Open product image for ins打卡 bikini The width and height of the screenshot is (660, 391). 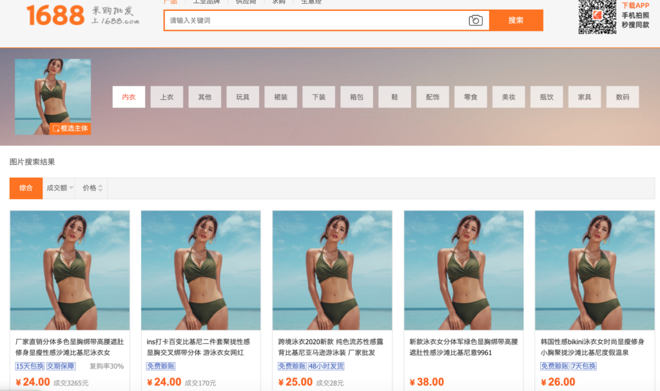coord(201,270)
